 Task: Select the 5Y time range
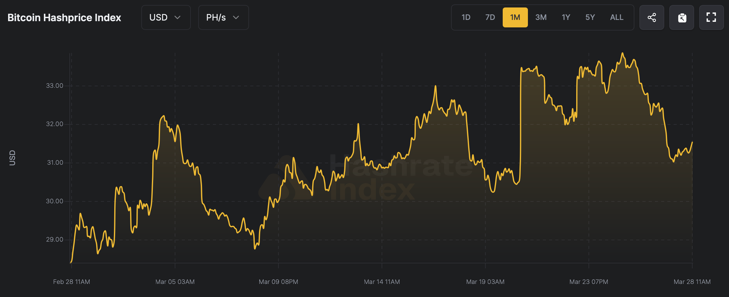click(x=590, y=17)
